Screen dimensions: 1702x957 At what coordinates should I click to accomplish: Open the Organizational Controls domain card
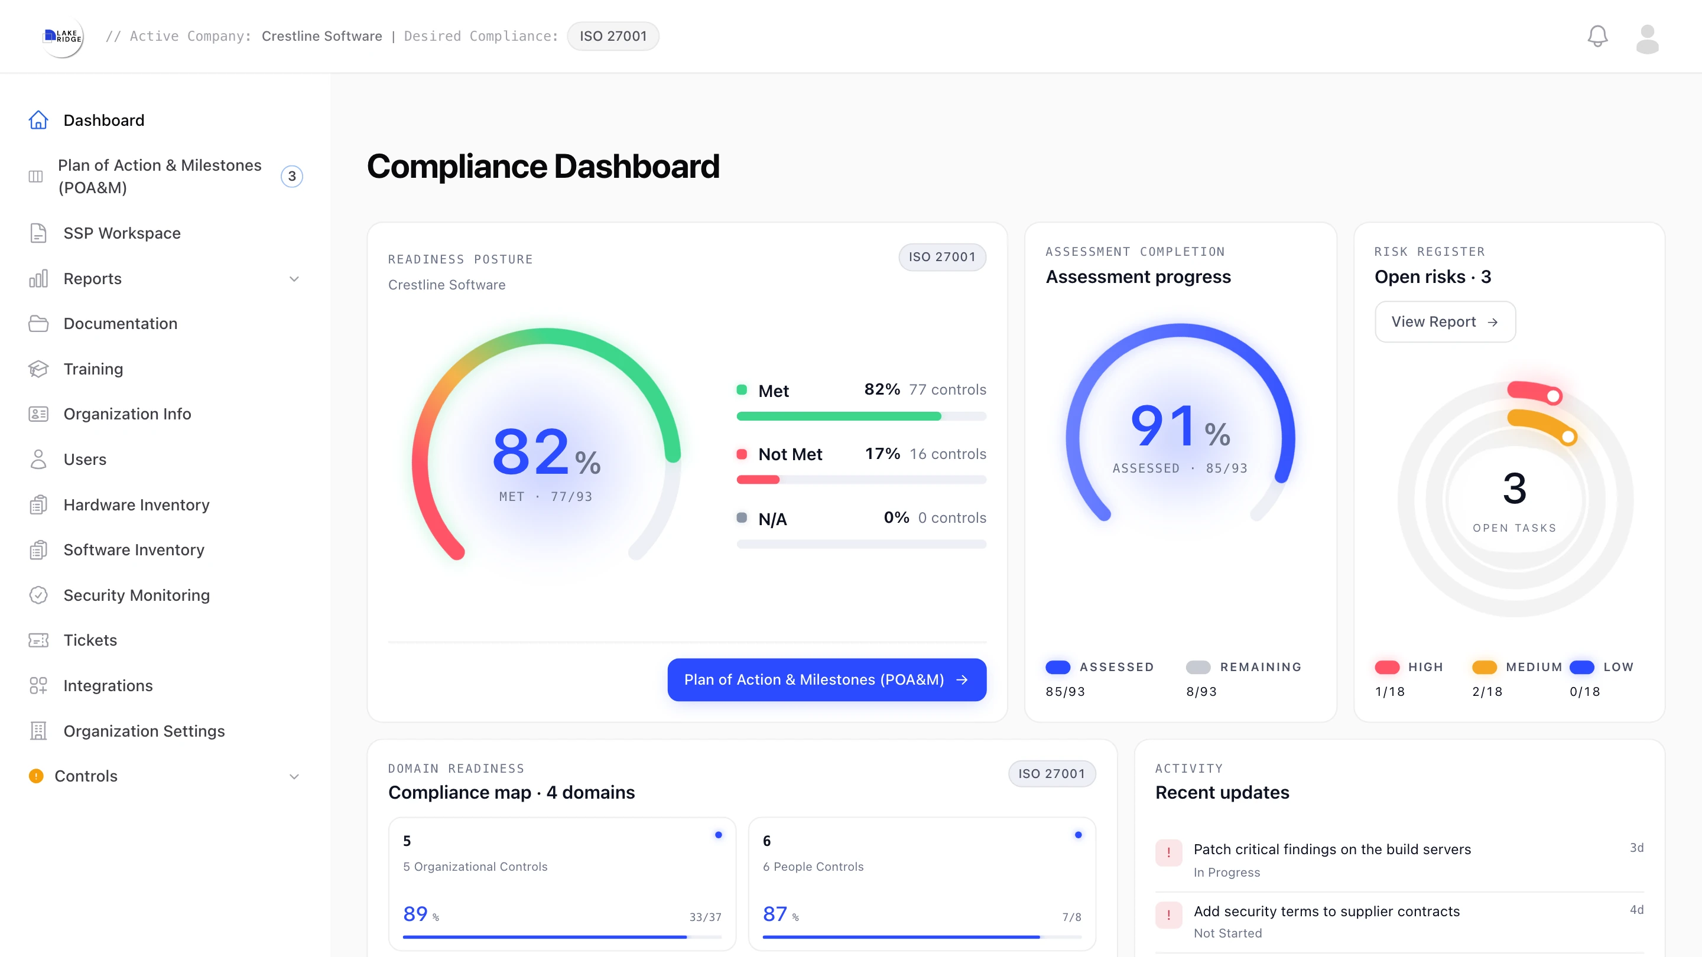coord(561,884)
